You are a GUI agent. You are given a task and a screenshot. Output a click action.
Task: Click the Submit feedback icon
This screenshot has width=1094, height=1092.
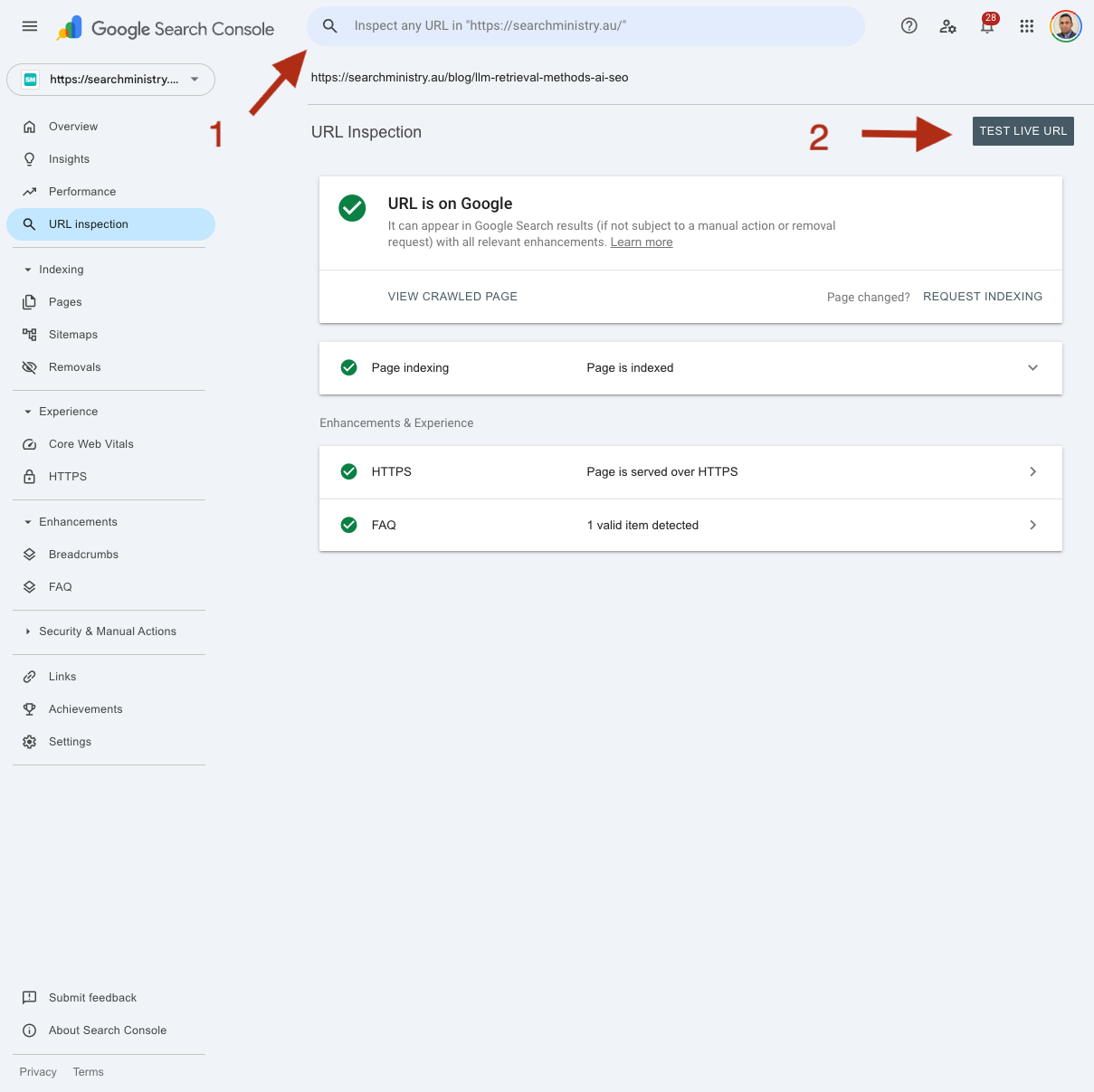click(x=30, y=998)
